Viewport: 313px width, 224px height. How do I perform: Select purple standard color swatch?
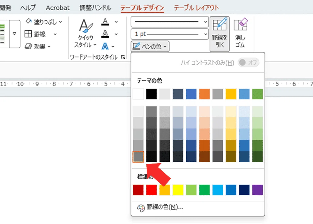(x=258, y=190)
